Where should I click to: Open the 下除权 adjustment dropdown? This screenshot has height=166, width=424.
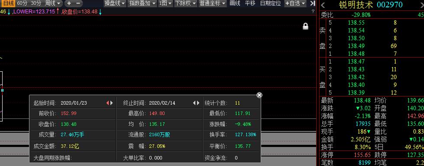pos(185,3)
